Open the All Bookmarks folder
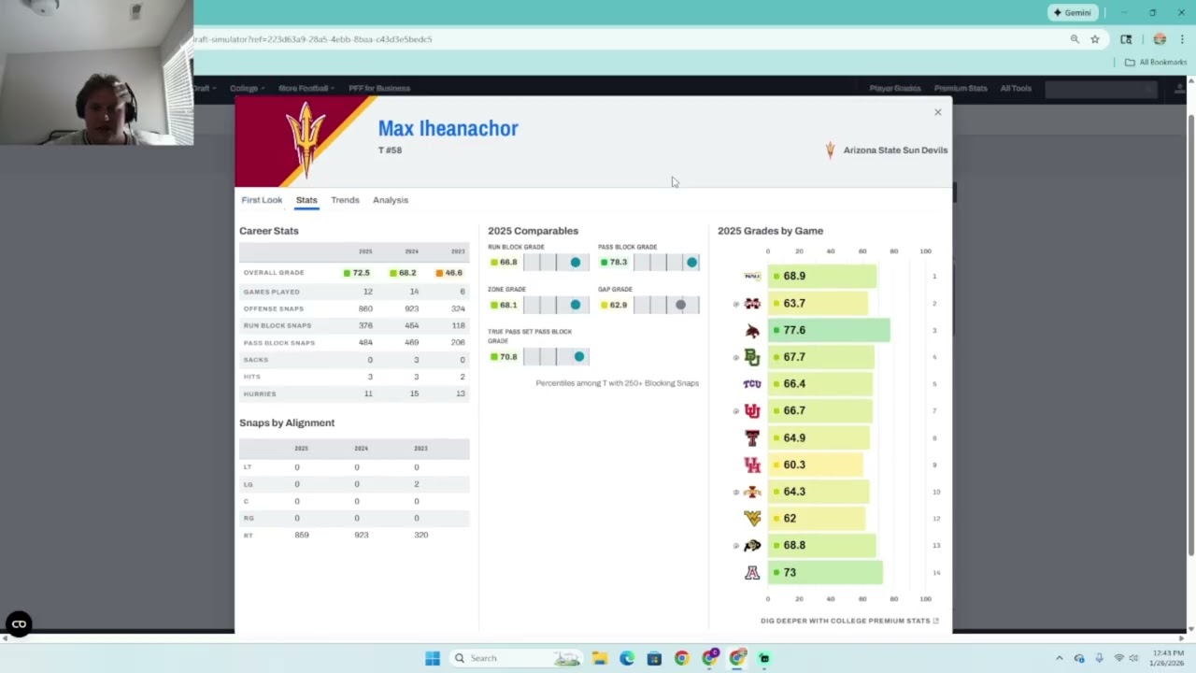This screenshot has width=1196, height=673. [1156, 62]
